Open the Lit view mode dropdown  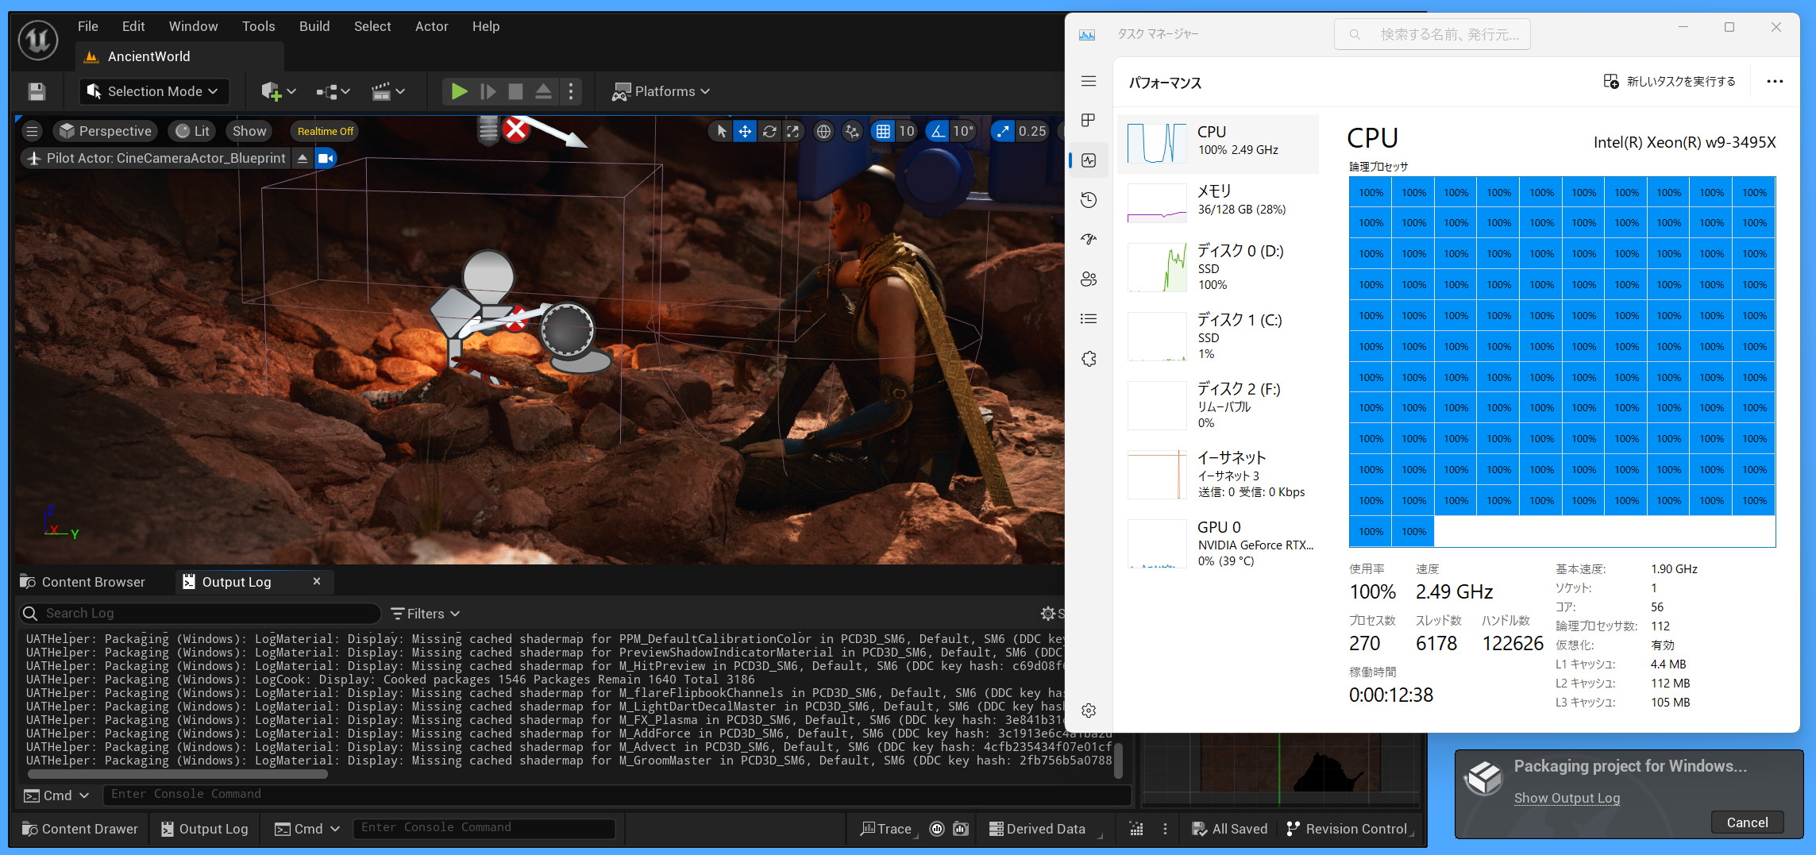tap(192, 131)
